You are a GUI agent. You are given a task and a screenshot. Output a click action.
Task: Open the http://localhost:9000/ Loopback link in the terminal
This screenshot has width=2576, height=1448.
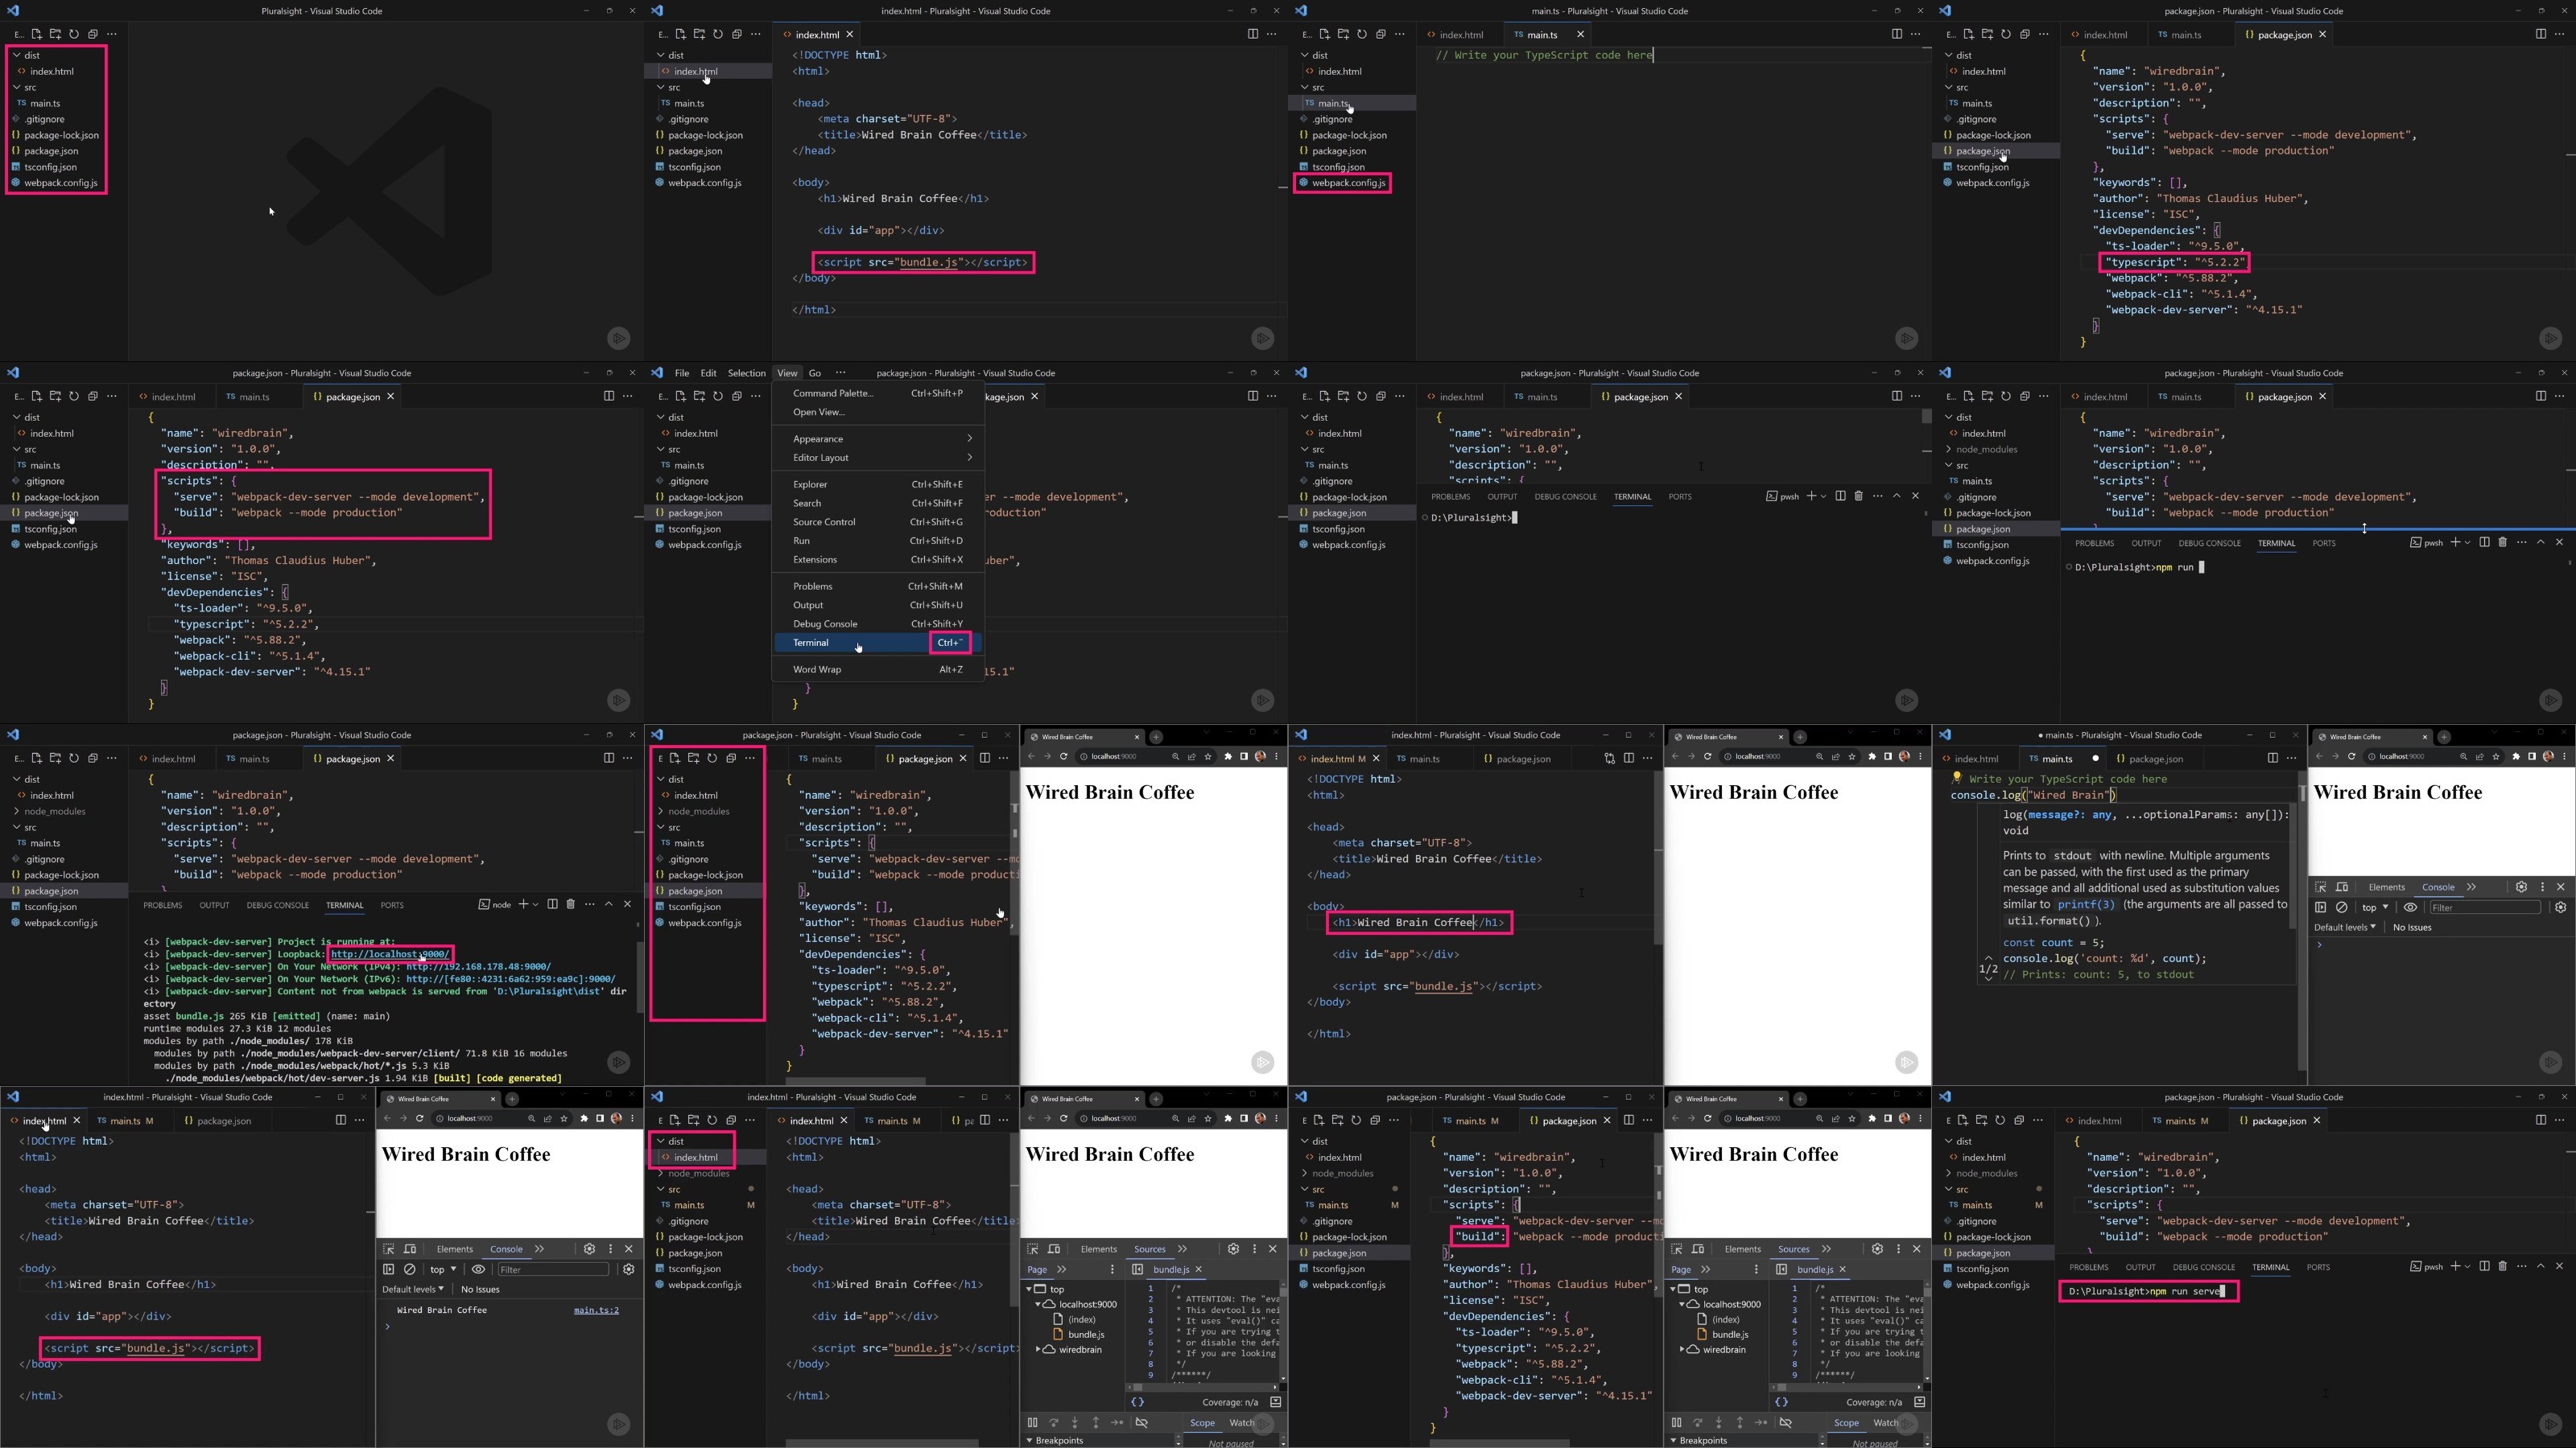(390, 954)
